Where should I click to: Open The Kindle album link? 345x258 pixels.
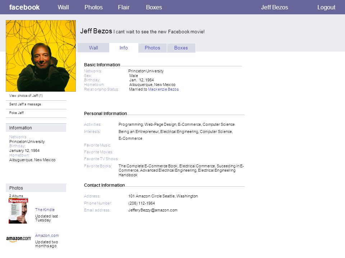click(45, 210)
